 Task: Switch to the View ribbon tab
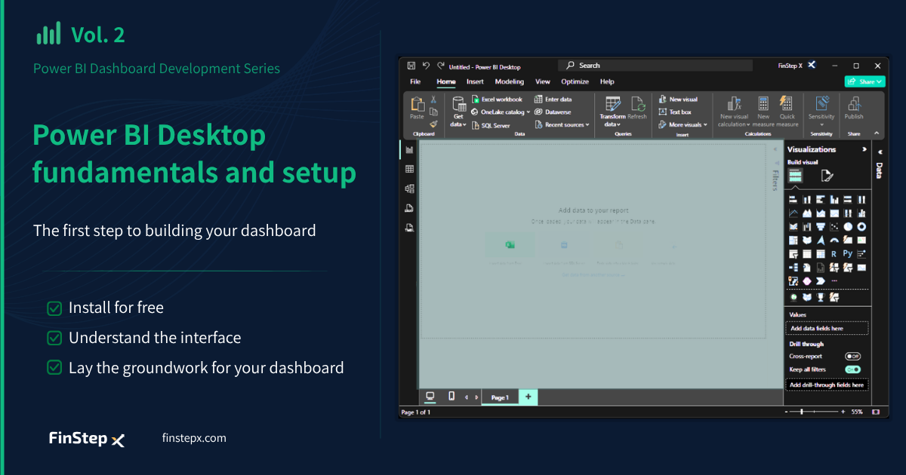click(x=543, y=81)
